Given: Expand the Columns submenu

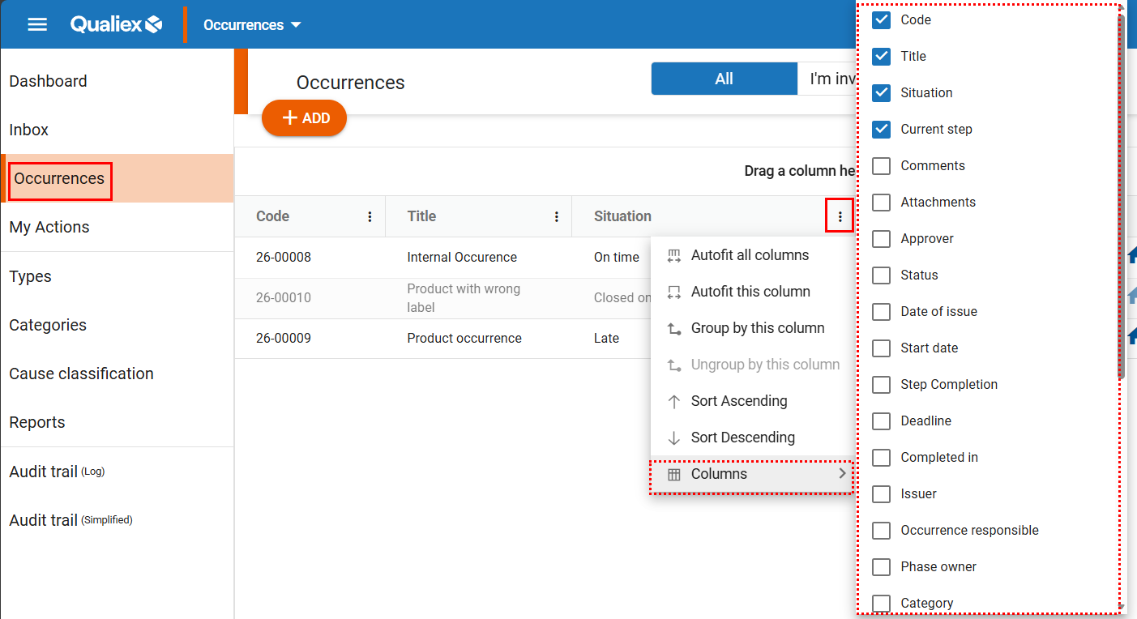Looking at the screenshot, I should (754, 474).
